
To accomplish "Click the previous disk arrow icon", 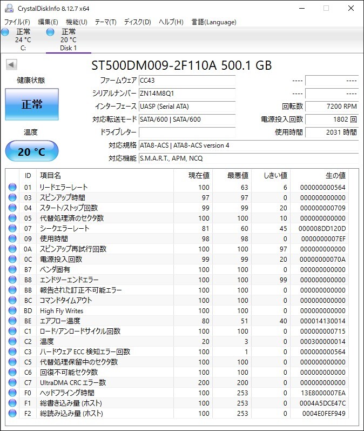I will pos(11,65).
